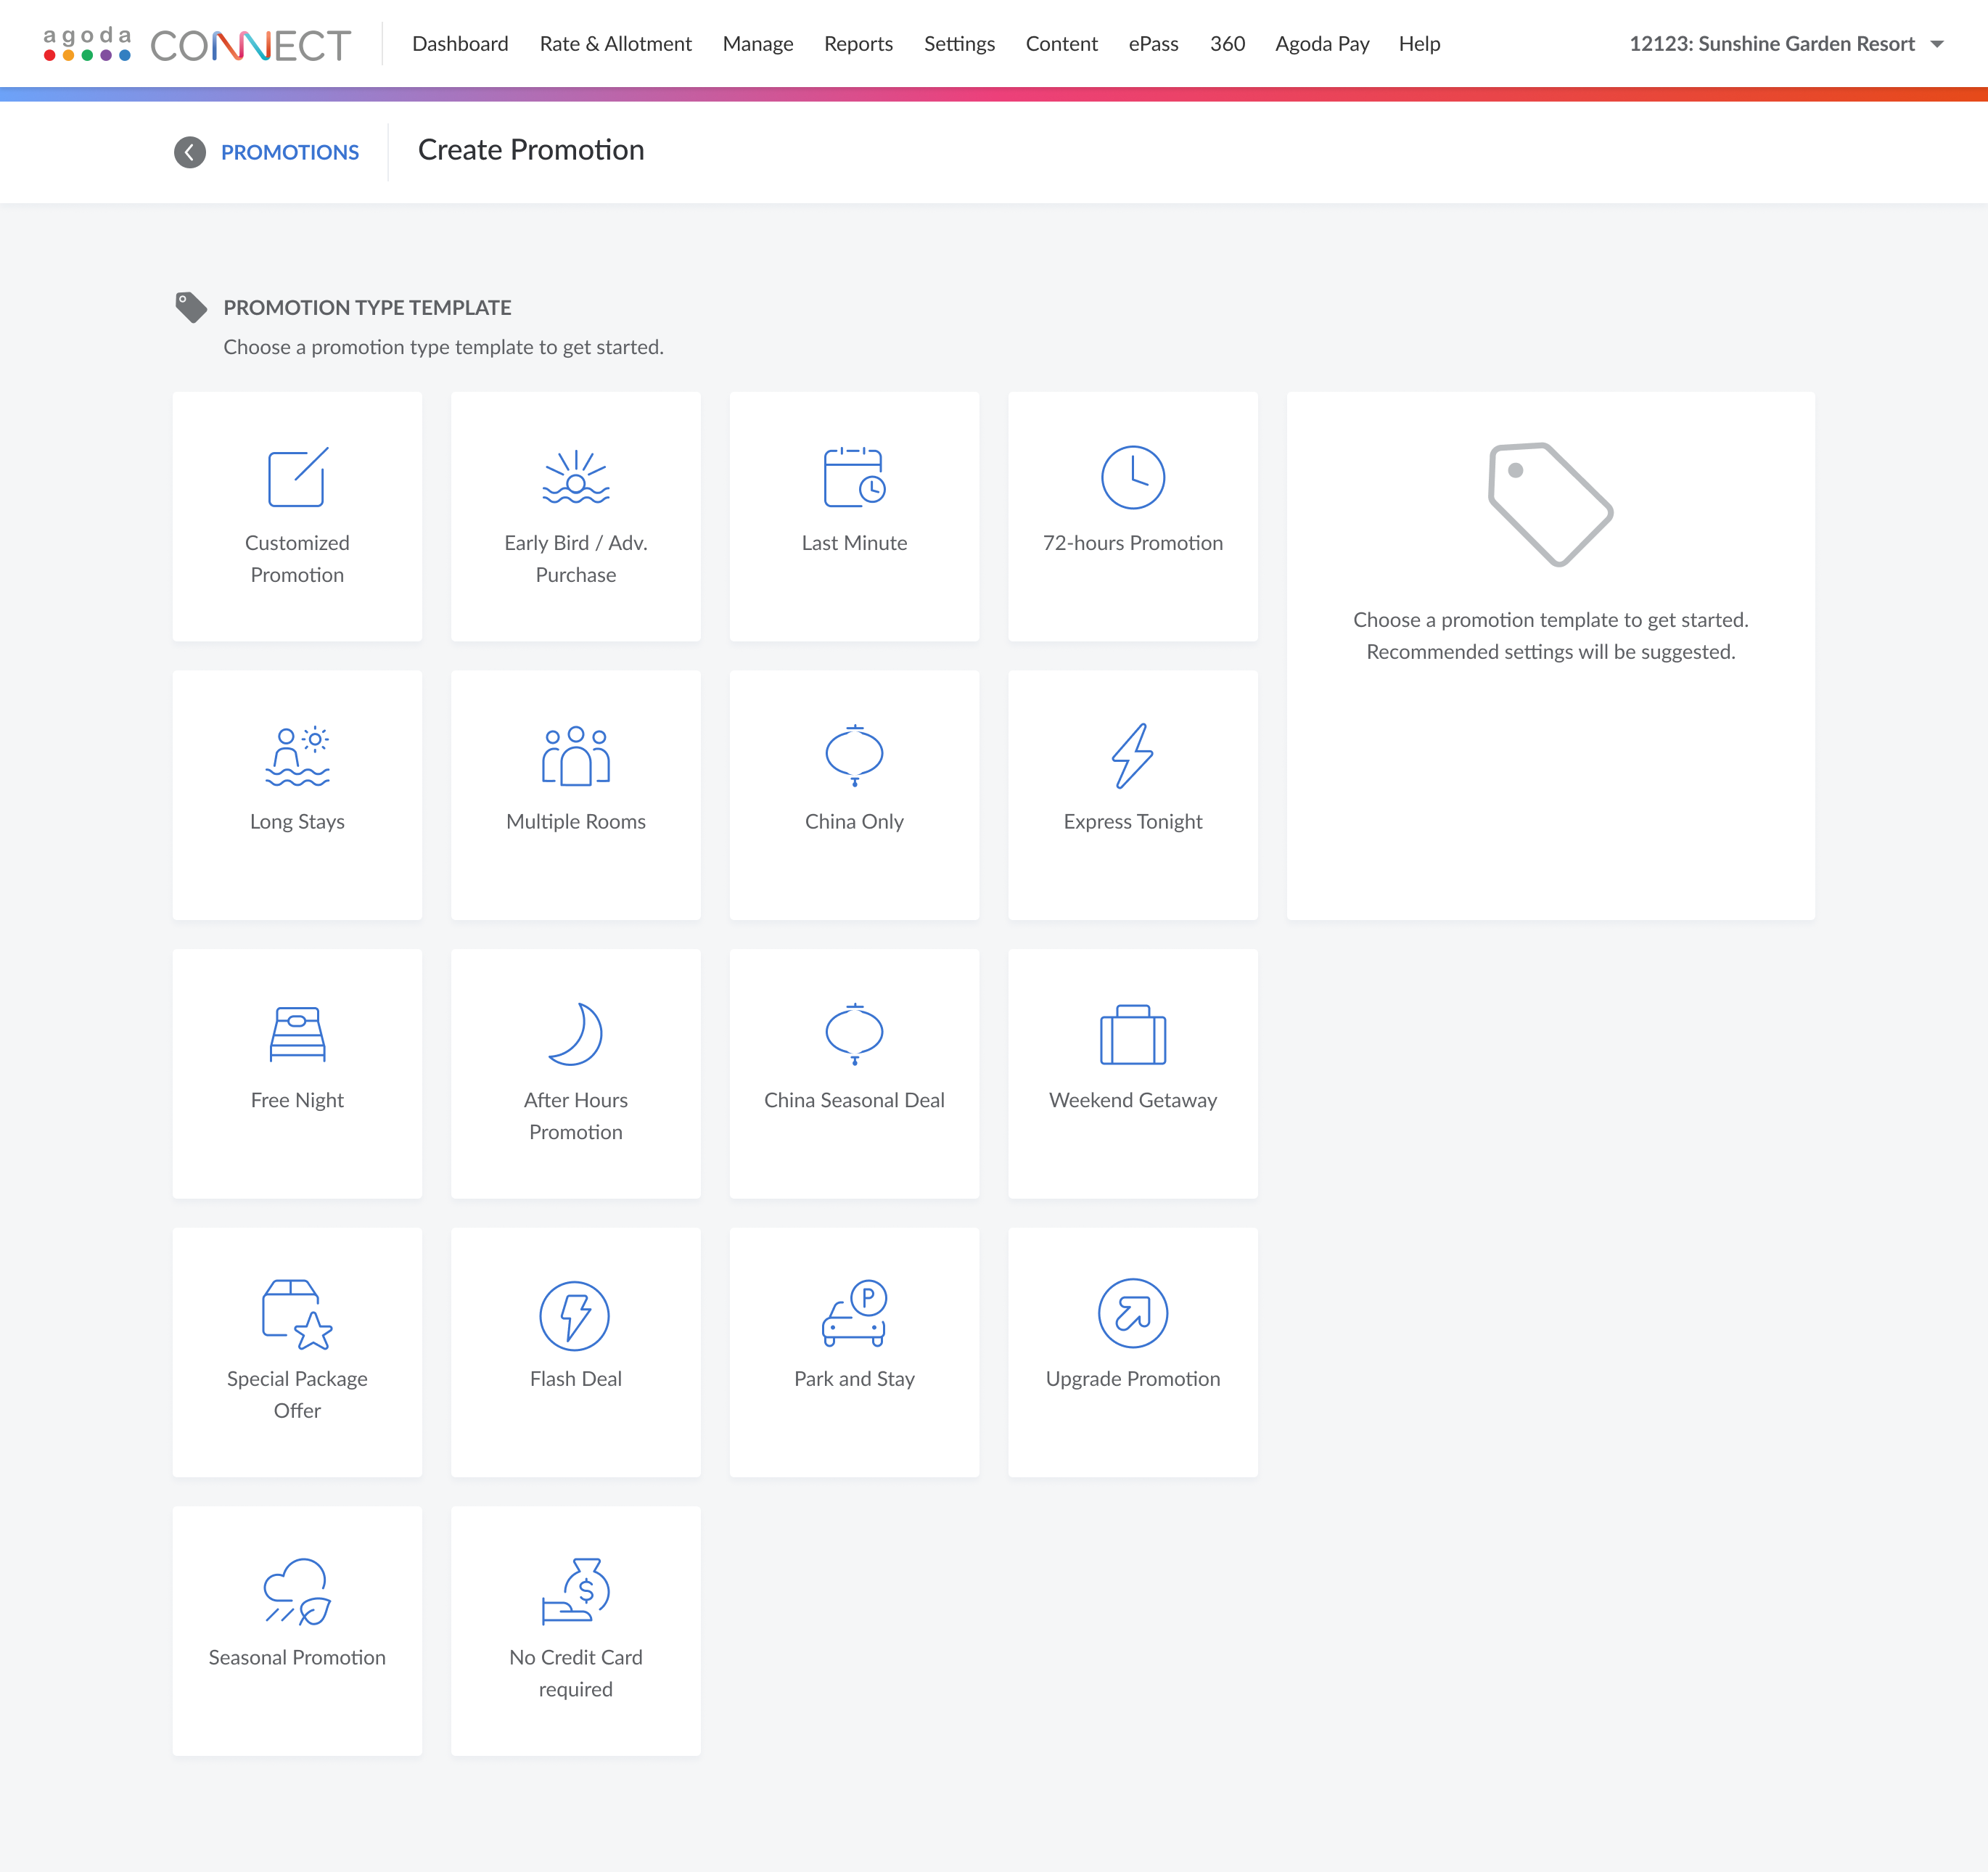This screenshot has height=1872, width=1988.
Task: Pick the Seasonal Promotion template card
Action: point(297,1630)
